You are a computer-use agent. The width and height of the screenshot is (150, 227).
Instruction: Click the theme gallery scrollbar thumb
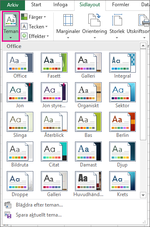pos(143,95)
